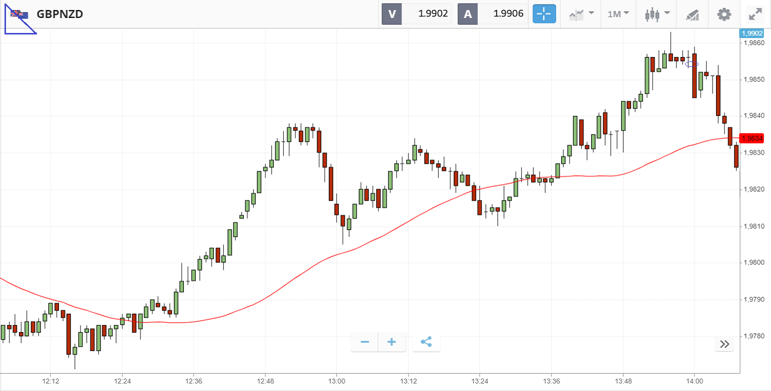Share the chart

click(426, 342)
